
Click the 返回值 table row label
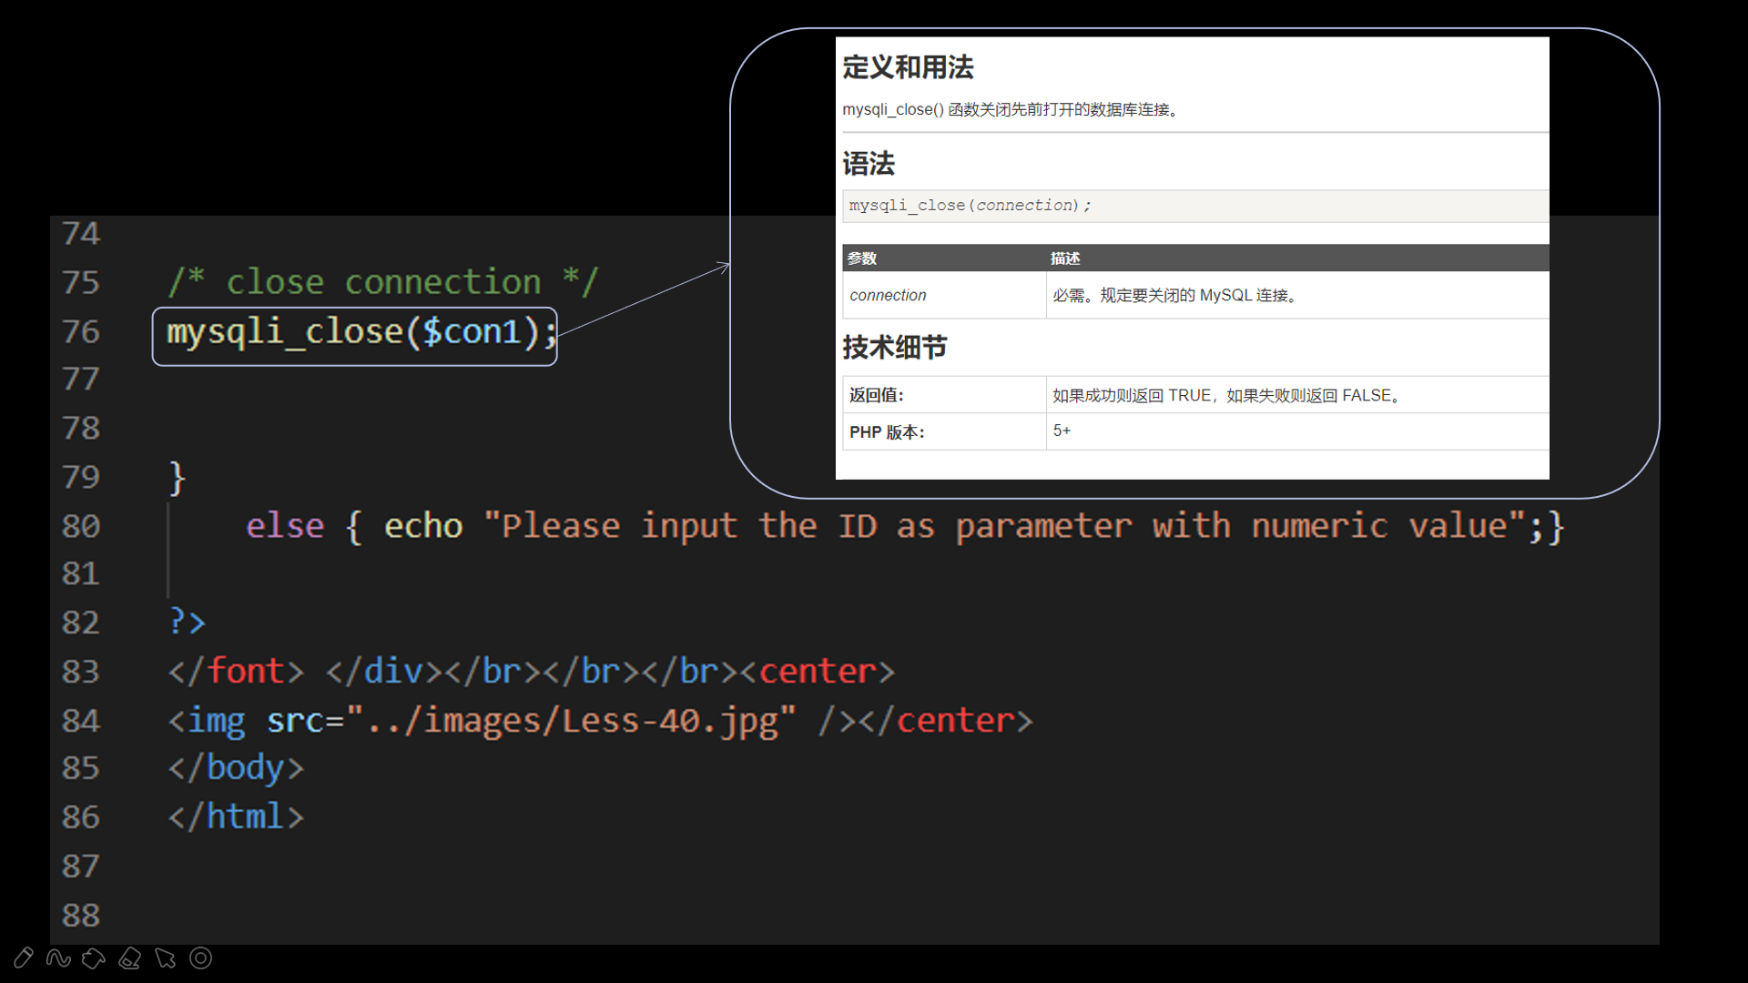click(x=876, y=395)
